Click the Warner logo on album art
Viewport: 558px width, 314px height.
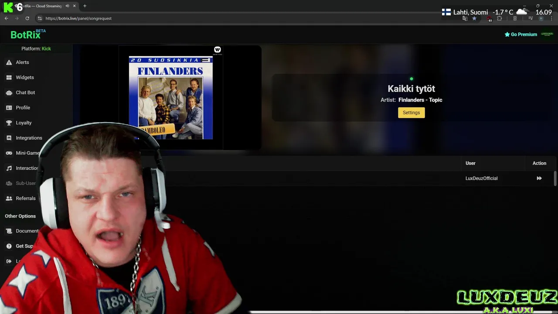218,50
